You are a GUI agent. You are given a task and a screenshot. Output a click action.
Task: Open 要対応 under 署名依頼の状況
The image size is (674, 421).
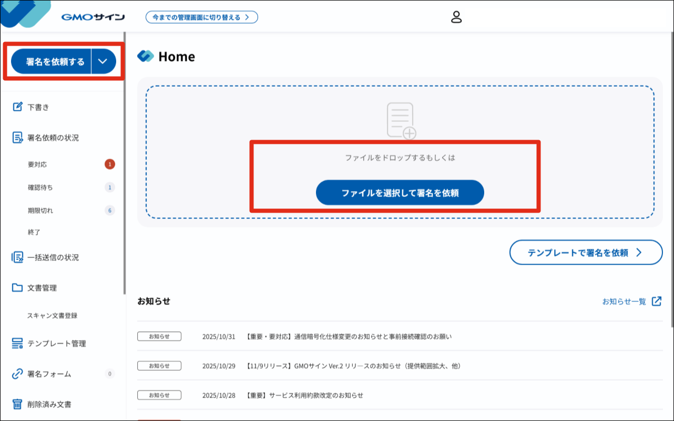point(36,164)
